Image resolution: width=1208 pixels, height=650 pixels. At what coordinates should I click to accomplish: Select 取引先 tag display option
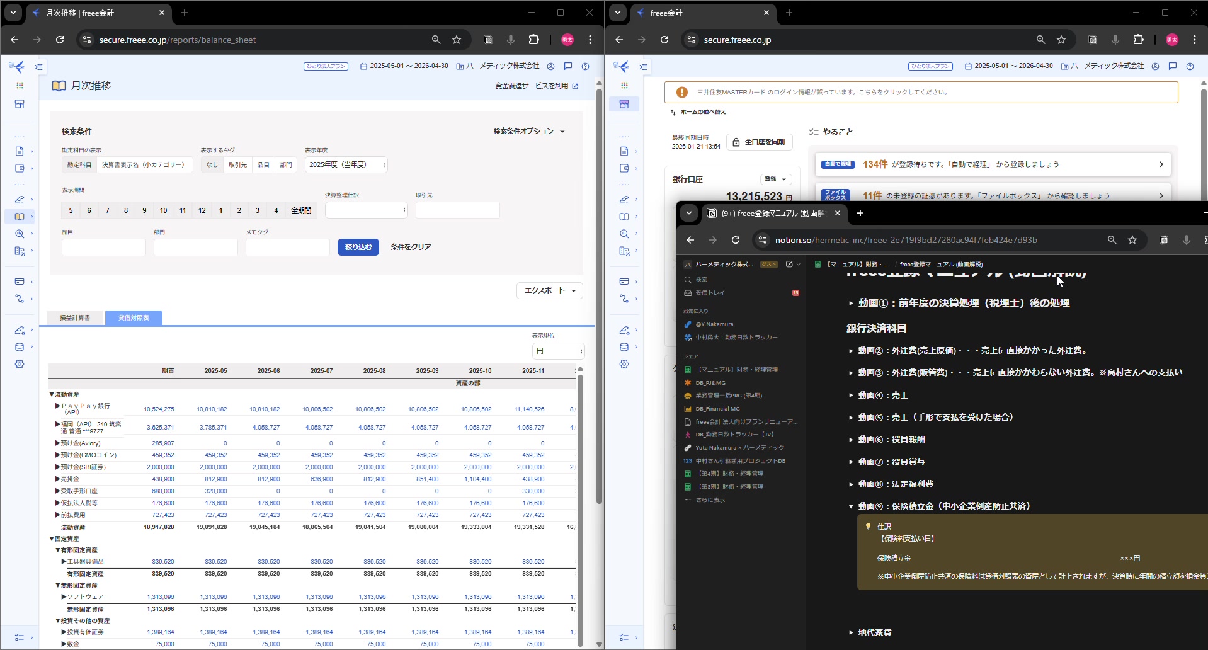(x=237, y=165)
